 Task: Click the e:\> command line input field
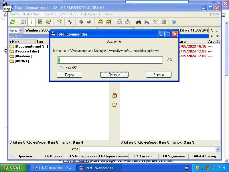click(147, 149)
